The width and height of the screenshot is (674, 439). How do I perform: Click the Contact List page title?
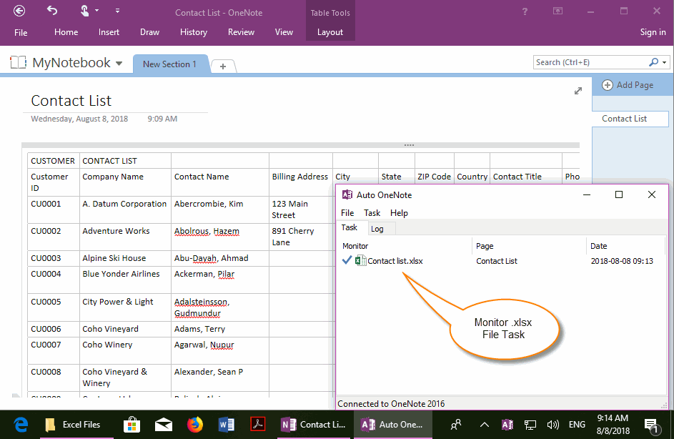coord(71,101)
